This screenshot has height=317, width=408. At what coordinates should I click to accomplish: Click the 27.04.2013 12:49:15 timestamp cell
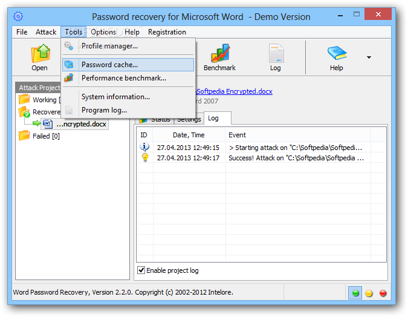click(x=188, y=148)
